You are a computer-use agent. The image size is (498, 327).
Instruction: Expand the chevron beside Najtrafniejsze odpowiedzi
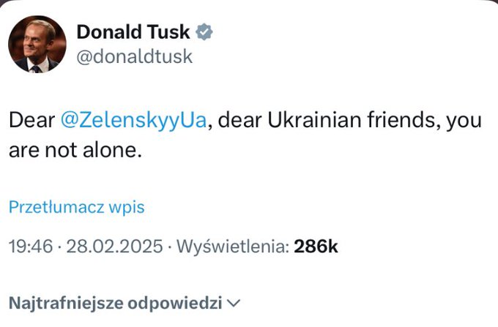tap(234, 302)
